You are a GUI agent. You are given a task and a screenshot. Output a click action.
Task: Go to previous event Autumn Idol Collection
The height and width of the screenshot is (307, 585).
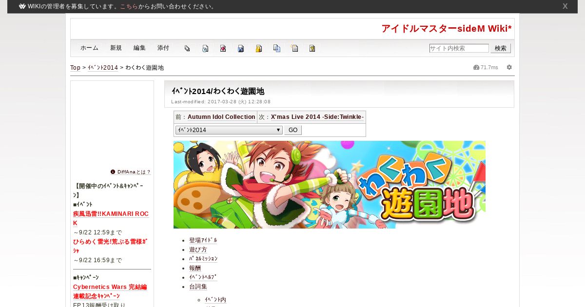click(x=221, y=117)
